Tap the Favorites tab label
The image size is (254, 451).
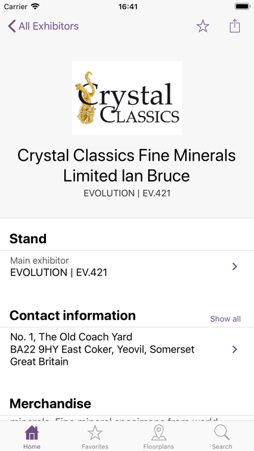click(x=95, y=446)
